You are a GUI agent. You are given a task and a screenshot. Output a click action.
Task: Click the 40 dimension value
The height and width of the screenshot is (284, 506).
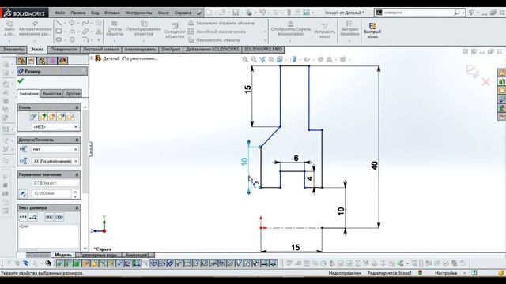pyautogui.click(x=374, y=166)
